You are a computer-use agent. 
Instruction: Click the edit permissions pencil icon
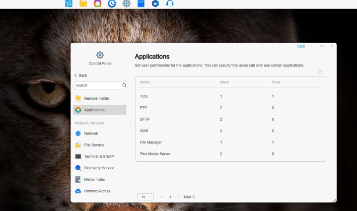click(x=320, y=71)
